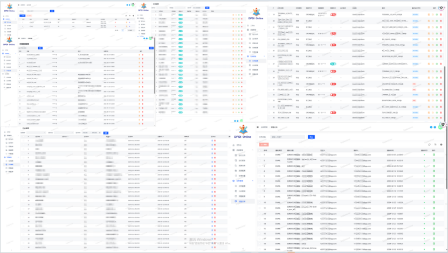Tick the select-all checkbox in the EMAIL table header
Screen dimensions: 448x253
point(260,150)
